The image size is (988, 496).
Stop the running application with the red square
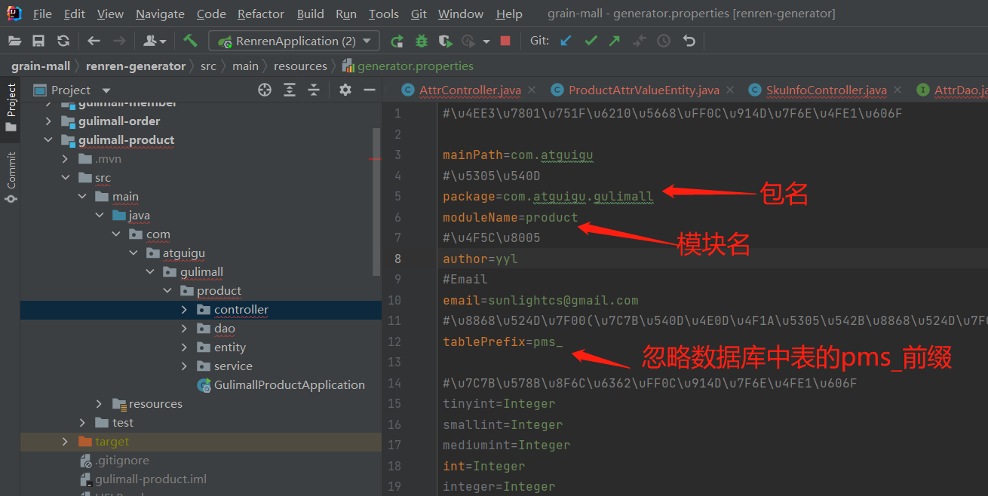[505, 41]
